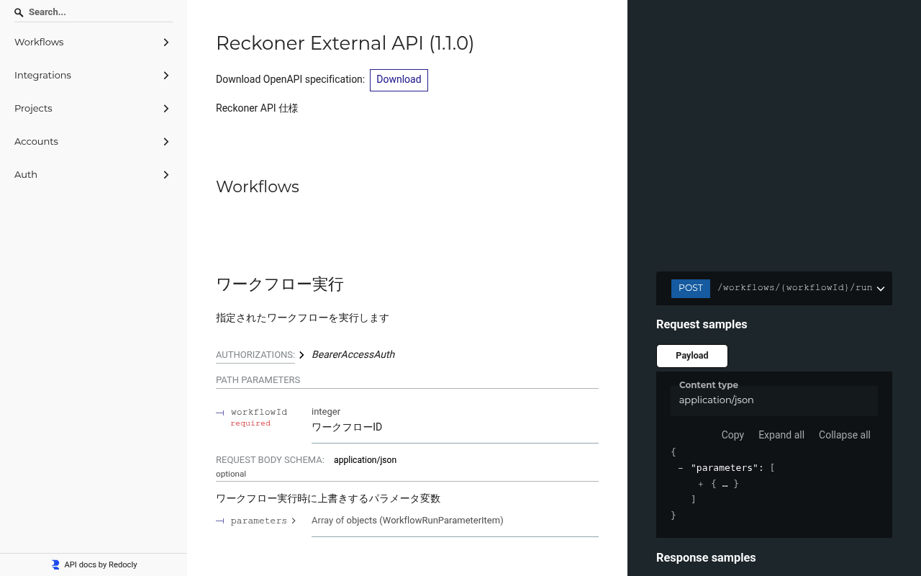Click the ワークフローID description text

click(347, 428)
